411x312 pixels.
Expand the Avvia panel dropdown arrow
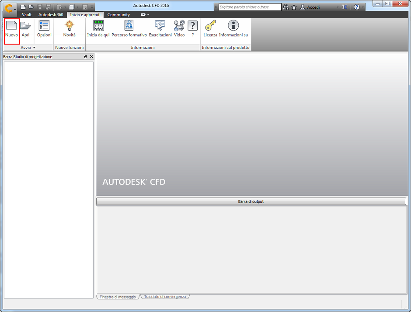coord(35,48)
